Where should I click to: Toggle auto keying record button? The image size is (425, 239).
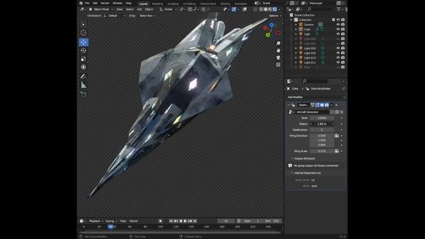pos(161,221)
